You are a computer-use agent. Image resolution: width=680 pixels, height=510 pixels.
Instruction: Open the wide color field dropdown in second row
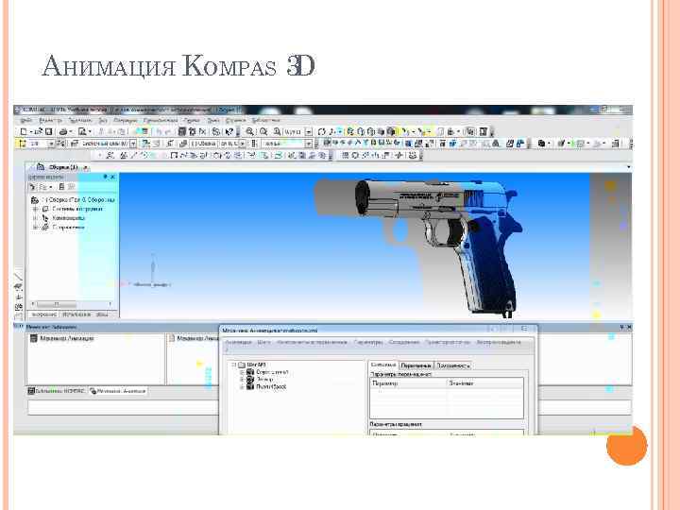pos(308,144)
